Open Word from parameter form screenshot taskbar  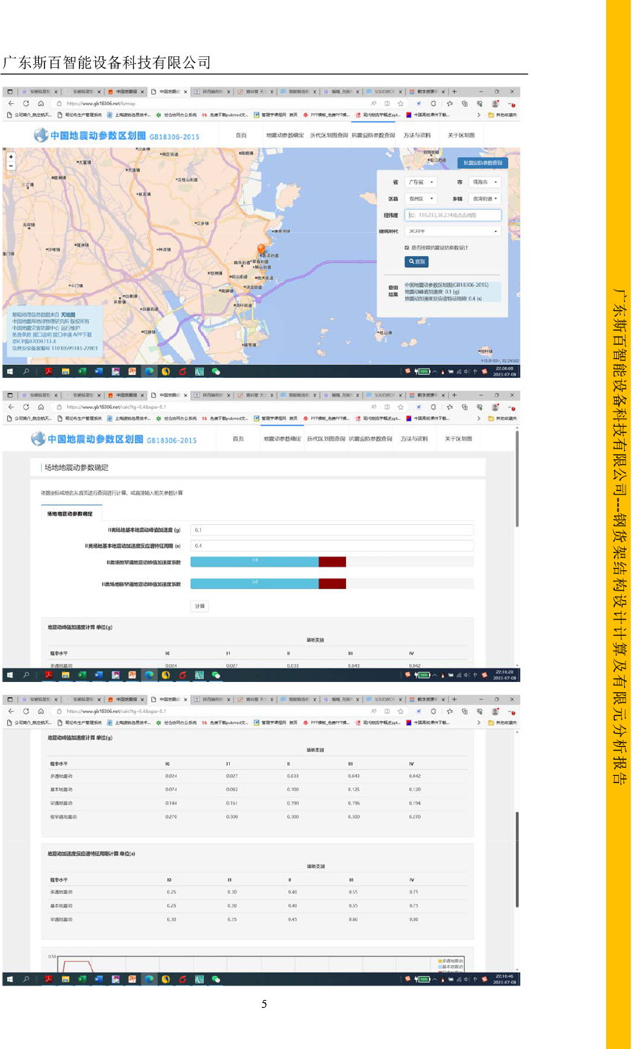point(99,675)
